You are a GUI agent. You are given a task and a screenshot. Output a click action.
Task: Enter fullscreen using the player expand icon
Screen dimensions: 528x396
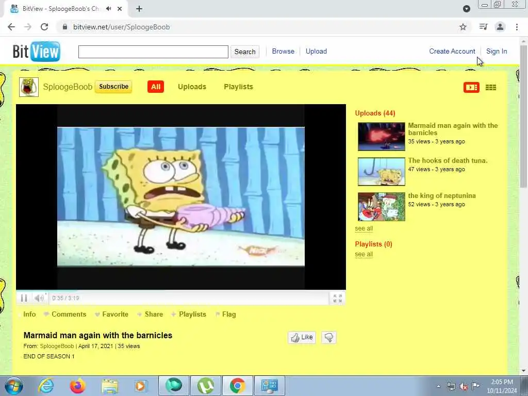point(337,299)
